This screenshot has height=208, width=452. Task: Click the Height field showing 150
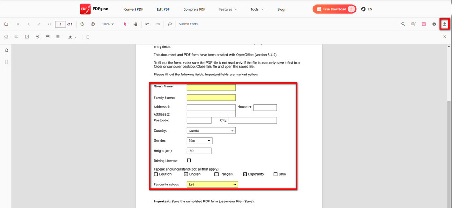point(199,151)
